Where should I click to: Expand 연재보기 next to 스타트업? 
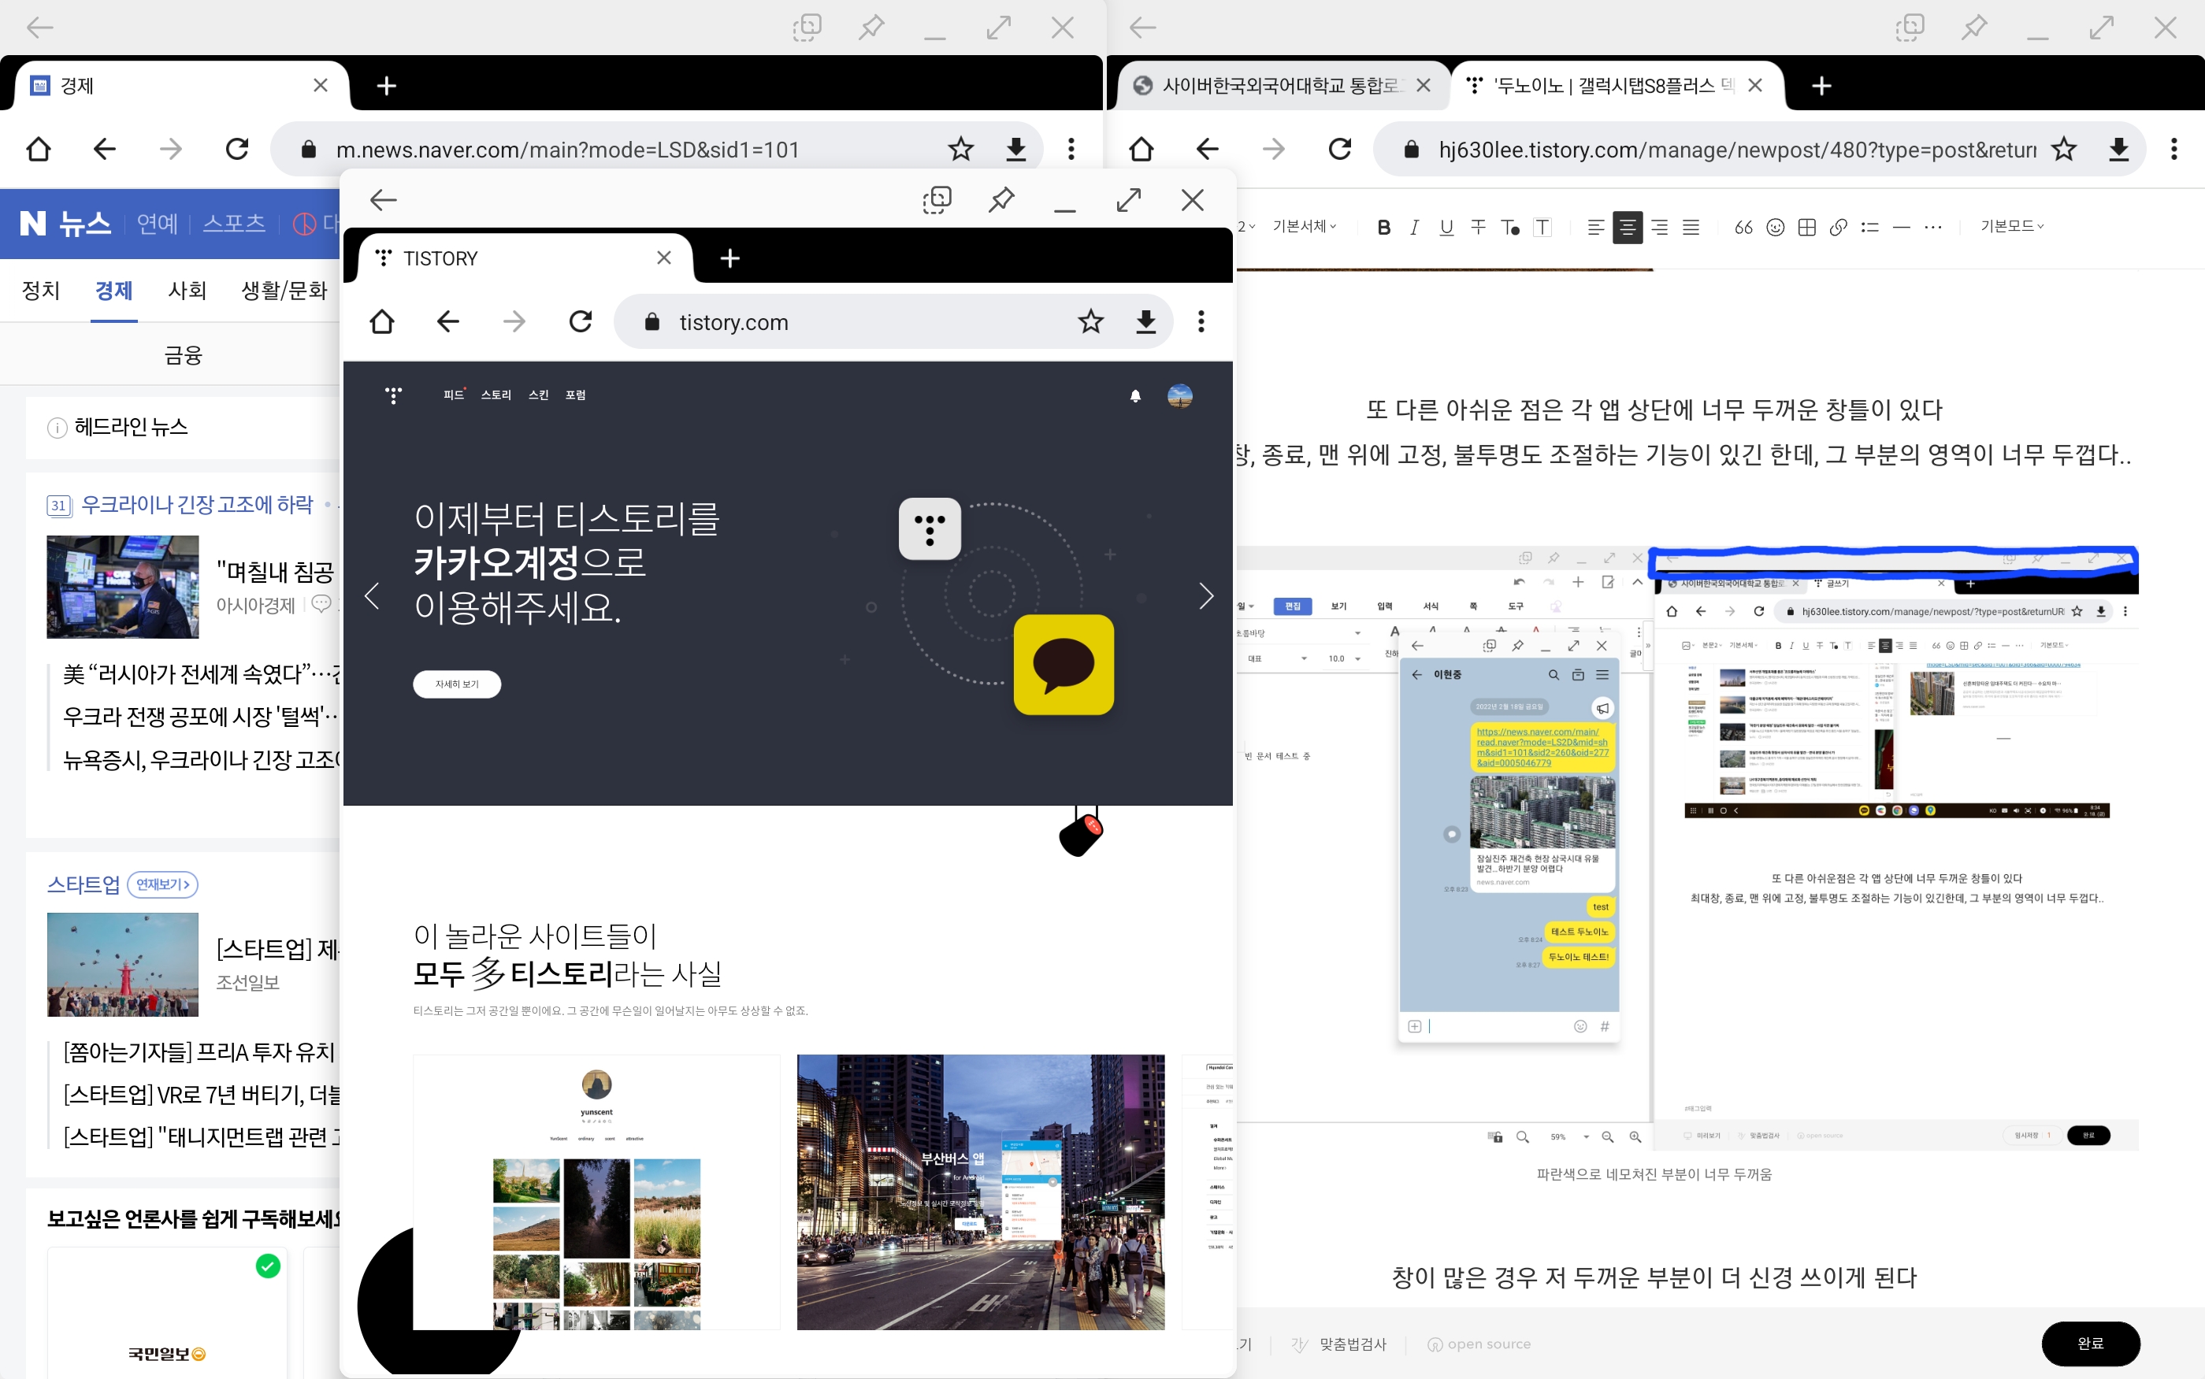(162, 884)
